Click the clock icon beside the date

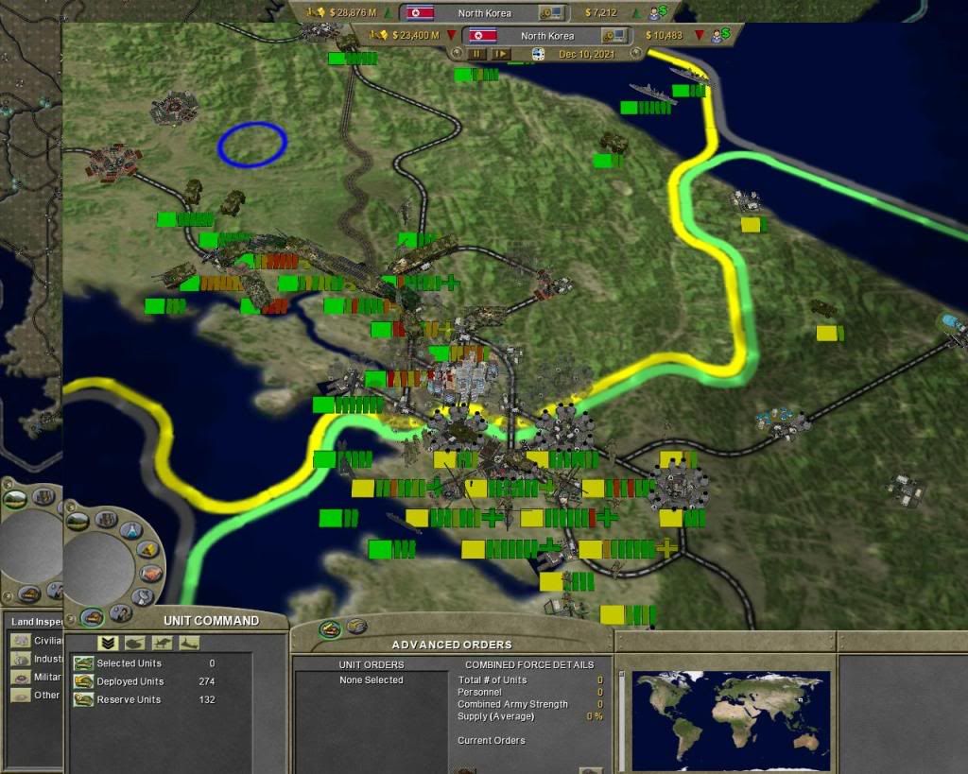pyautogui.click(x=538, y=54)
